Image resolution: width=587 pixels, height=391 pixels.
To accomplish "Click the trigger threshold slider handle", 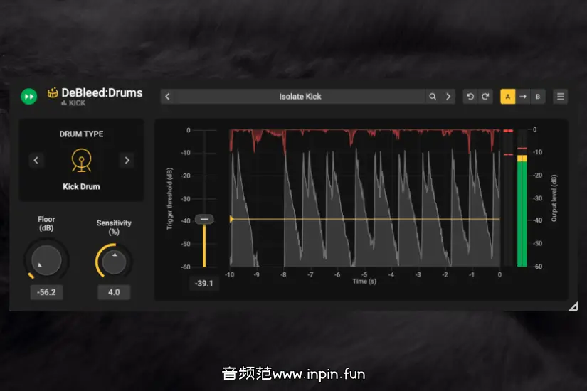I will point(204,220).
